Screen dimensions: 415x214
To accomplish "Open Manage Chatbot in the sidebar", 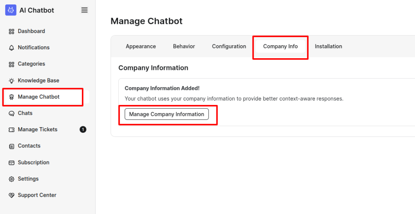I will [39, 97].
